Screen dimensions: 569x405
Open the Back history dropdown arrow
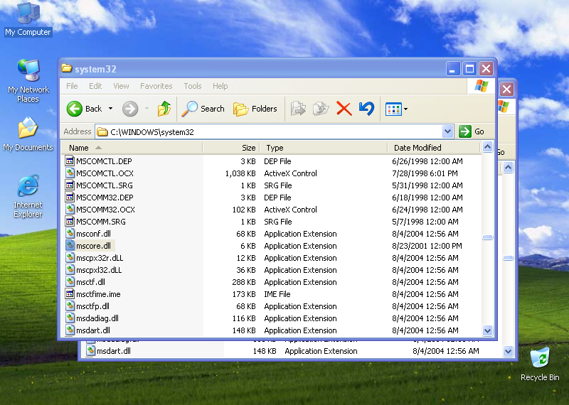(x=110, y=109)
